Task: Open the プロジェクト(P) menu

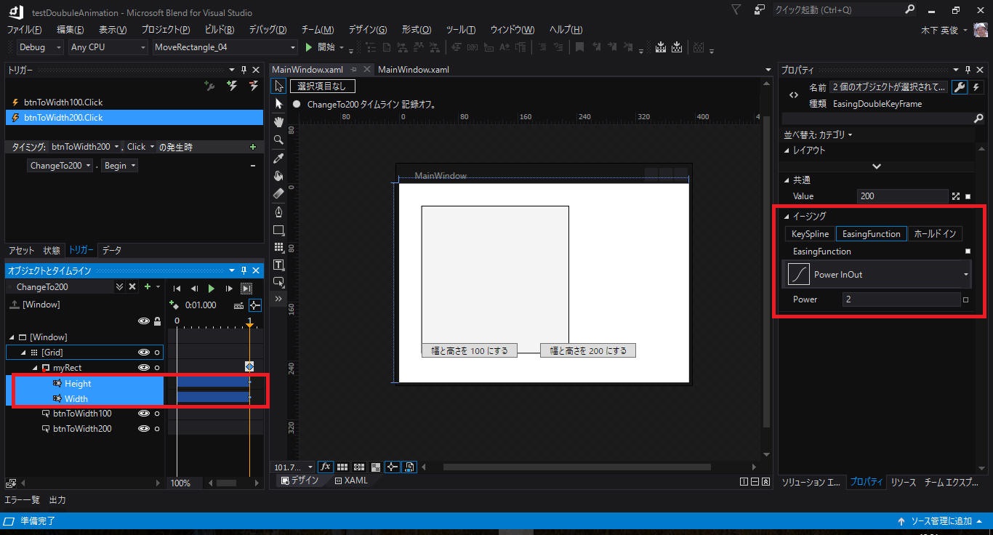Action: pyautogui.click(x=166, y=30)
